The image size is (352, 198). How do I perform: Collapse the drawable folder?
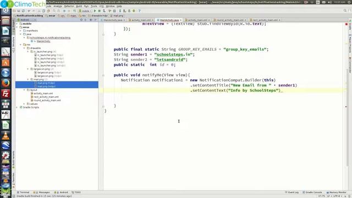[x=24, y=48]
